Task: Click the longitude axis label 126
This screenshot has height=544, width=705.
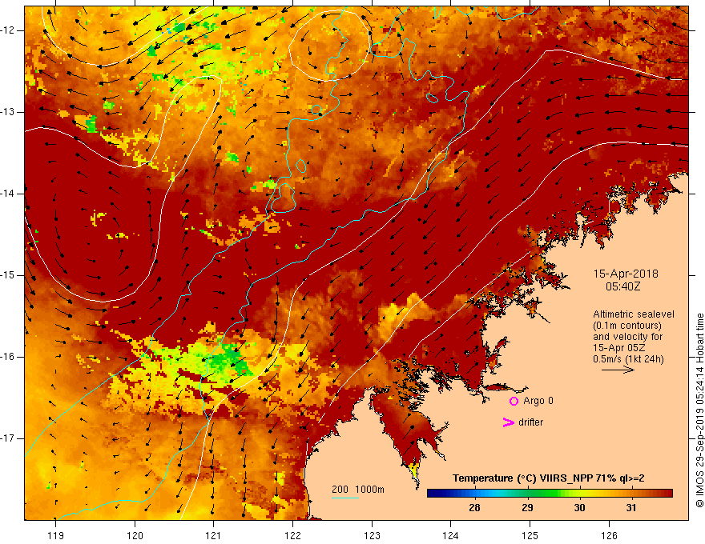Action: click(x=609, y=535)
